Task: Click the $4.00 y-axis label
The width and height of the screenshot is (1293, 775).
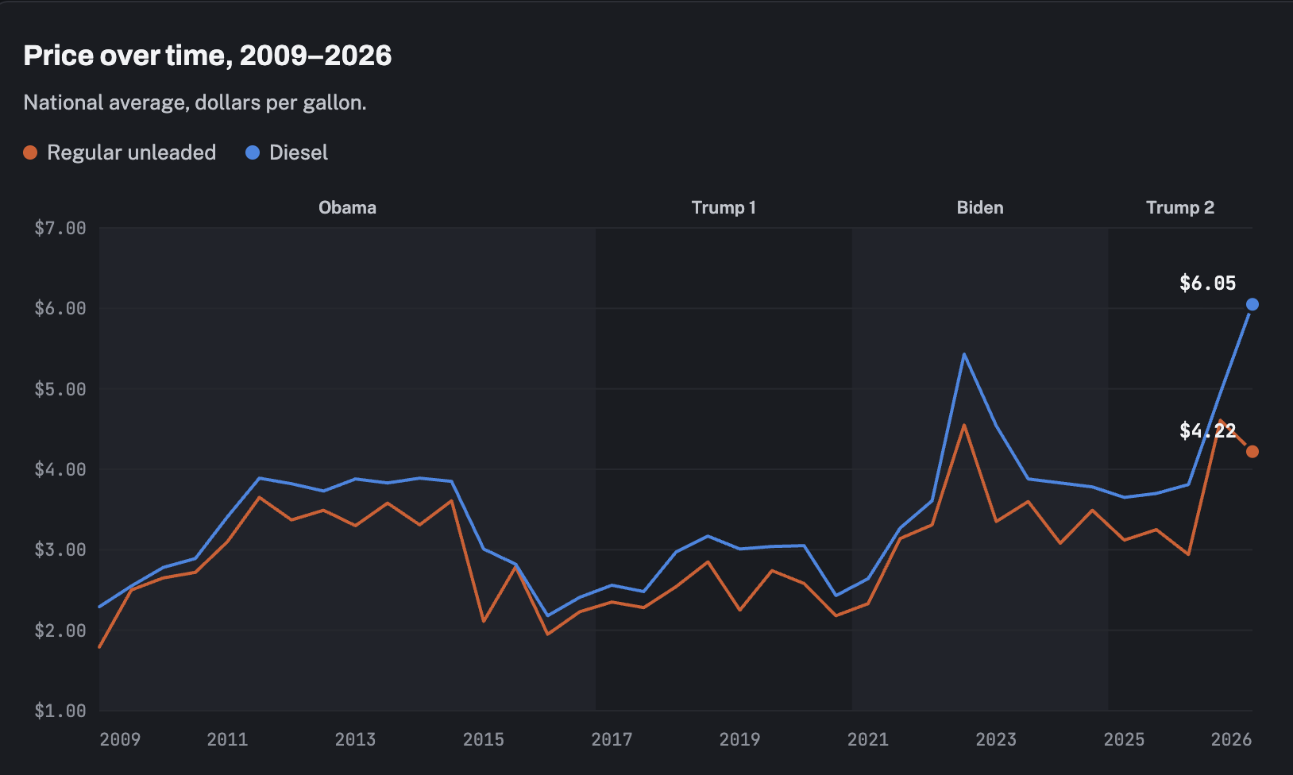Action: (60, 469)
